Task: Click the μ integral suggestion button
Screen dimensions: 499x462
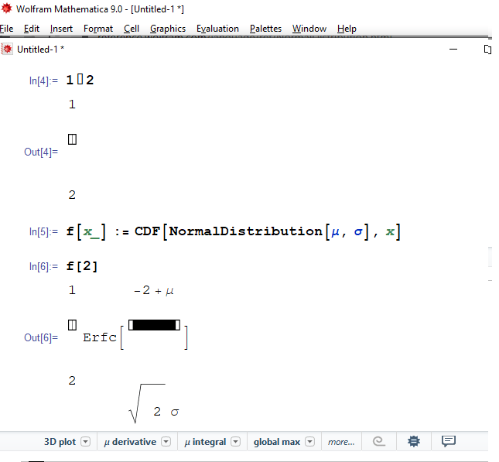Action: 205,442
